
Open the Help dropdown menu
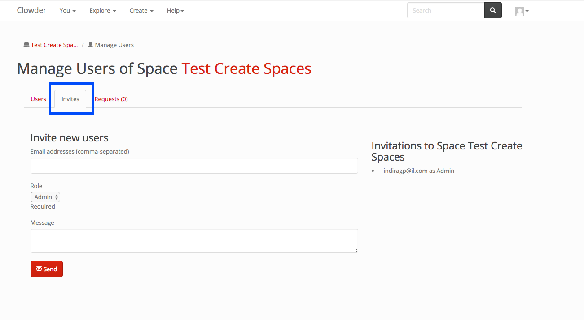175,11
